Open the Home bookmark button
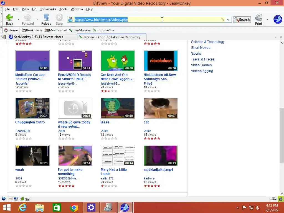 pyautogui.click(x=11, y=30)
